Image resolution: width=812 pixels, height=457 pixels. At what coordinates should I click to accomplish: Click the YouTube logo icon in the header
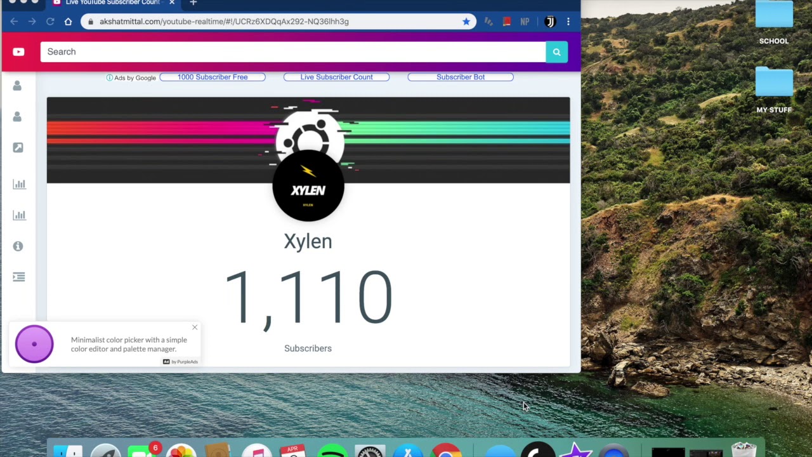(x=18, y=52)
